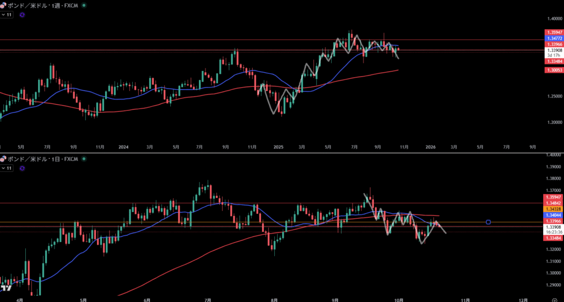Screen dimensions: 564x302
Task: Click the current price label 1.33908 on weekly chart
Action: (x=554, y=50)
